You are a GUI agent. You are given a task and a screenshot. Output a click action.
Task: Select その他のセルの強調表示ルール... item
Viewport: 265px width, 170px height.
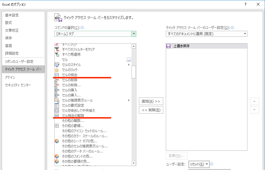point(93,146)
